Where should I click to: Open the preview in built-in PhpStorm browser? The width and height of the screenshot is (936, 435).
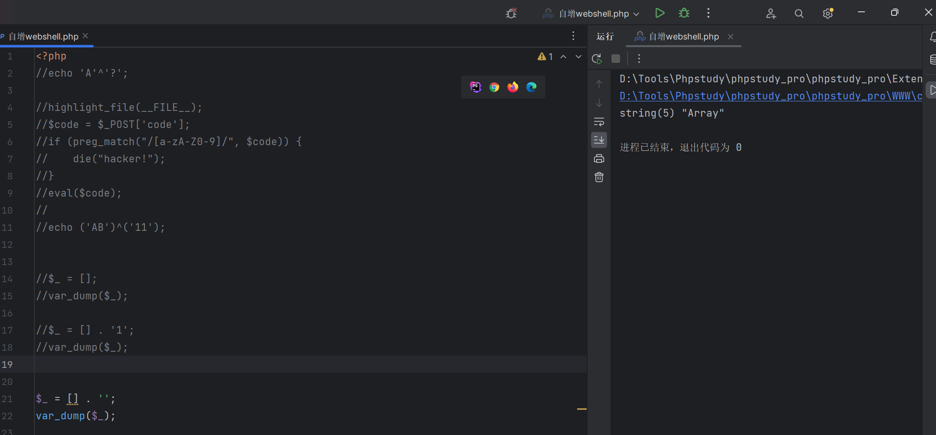475,87
